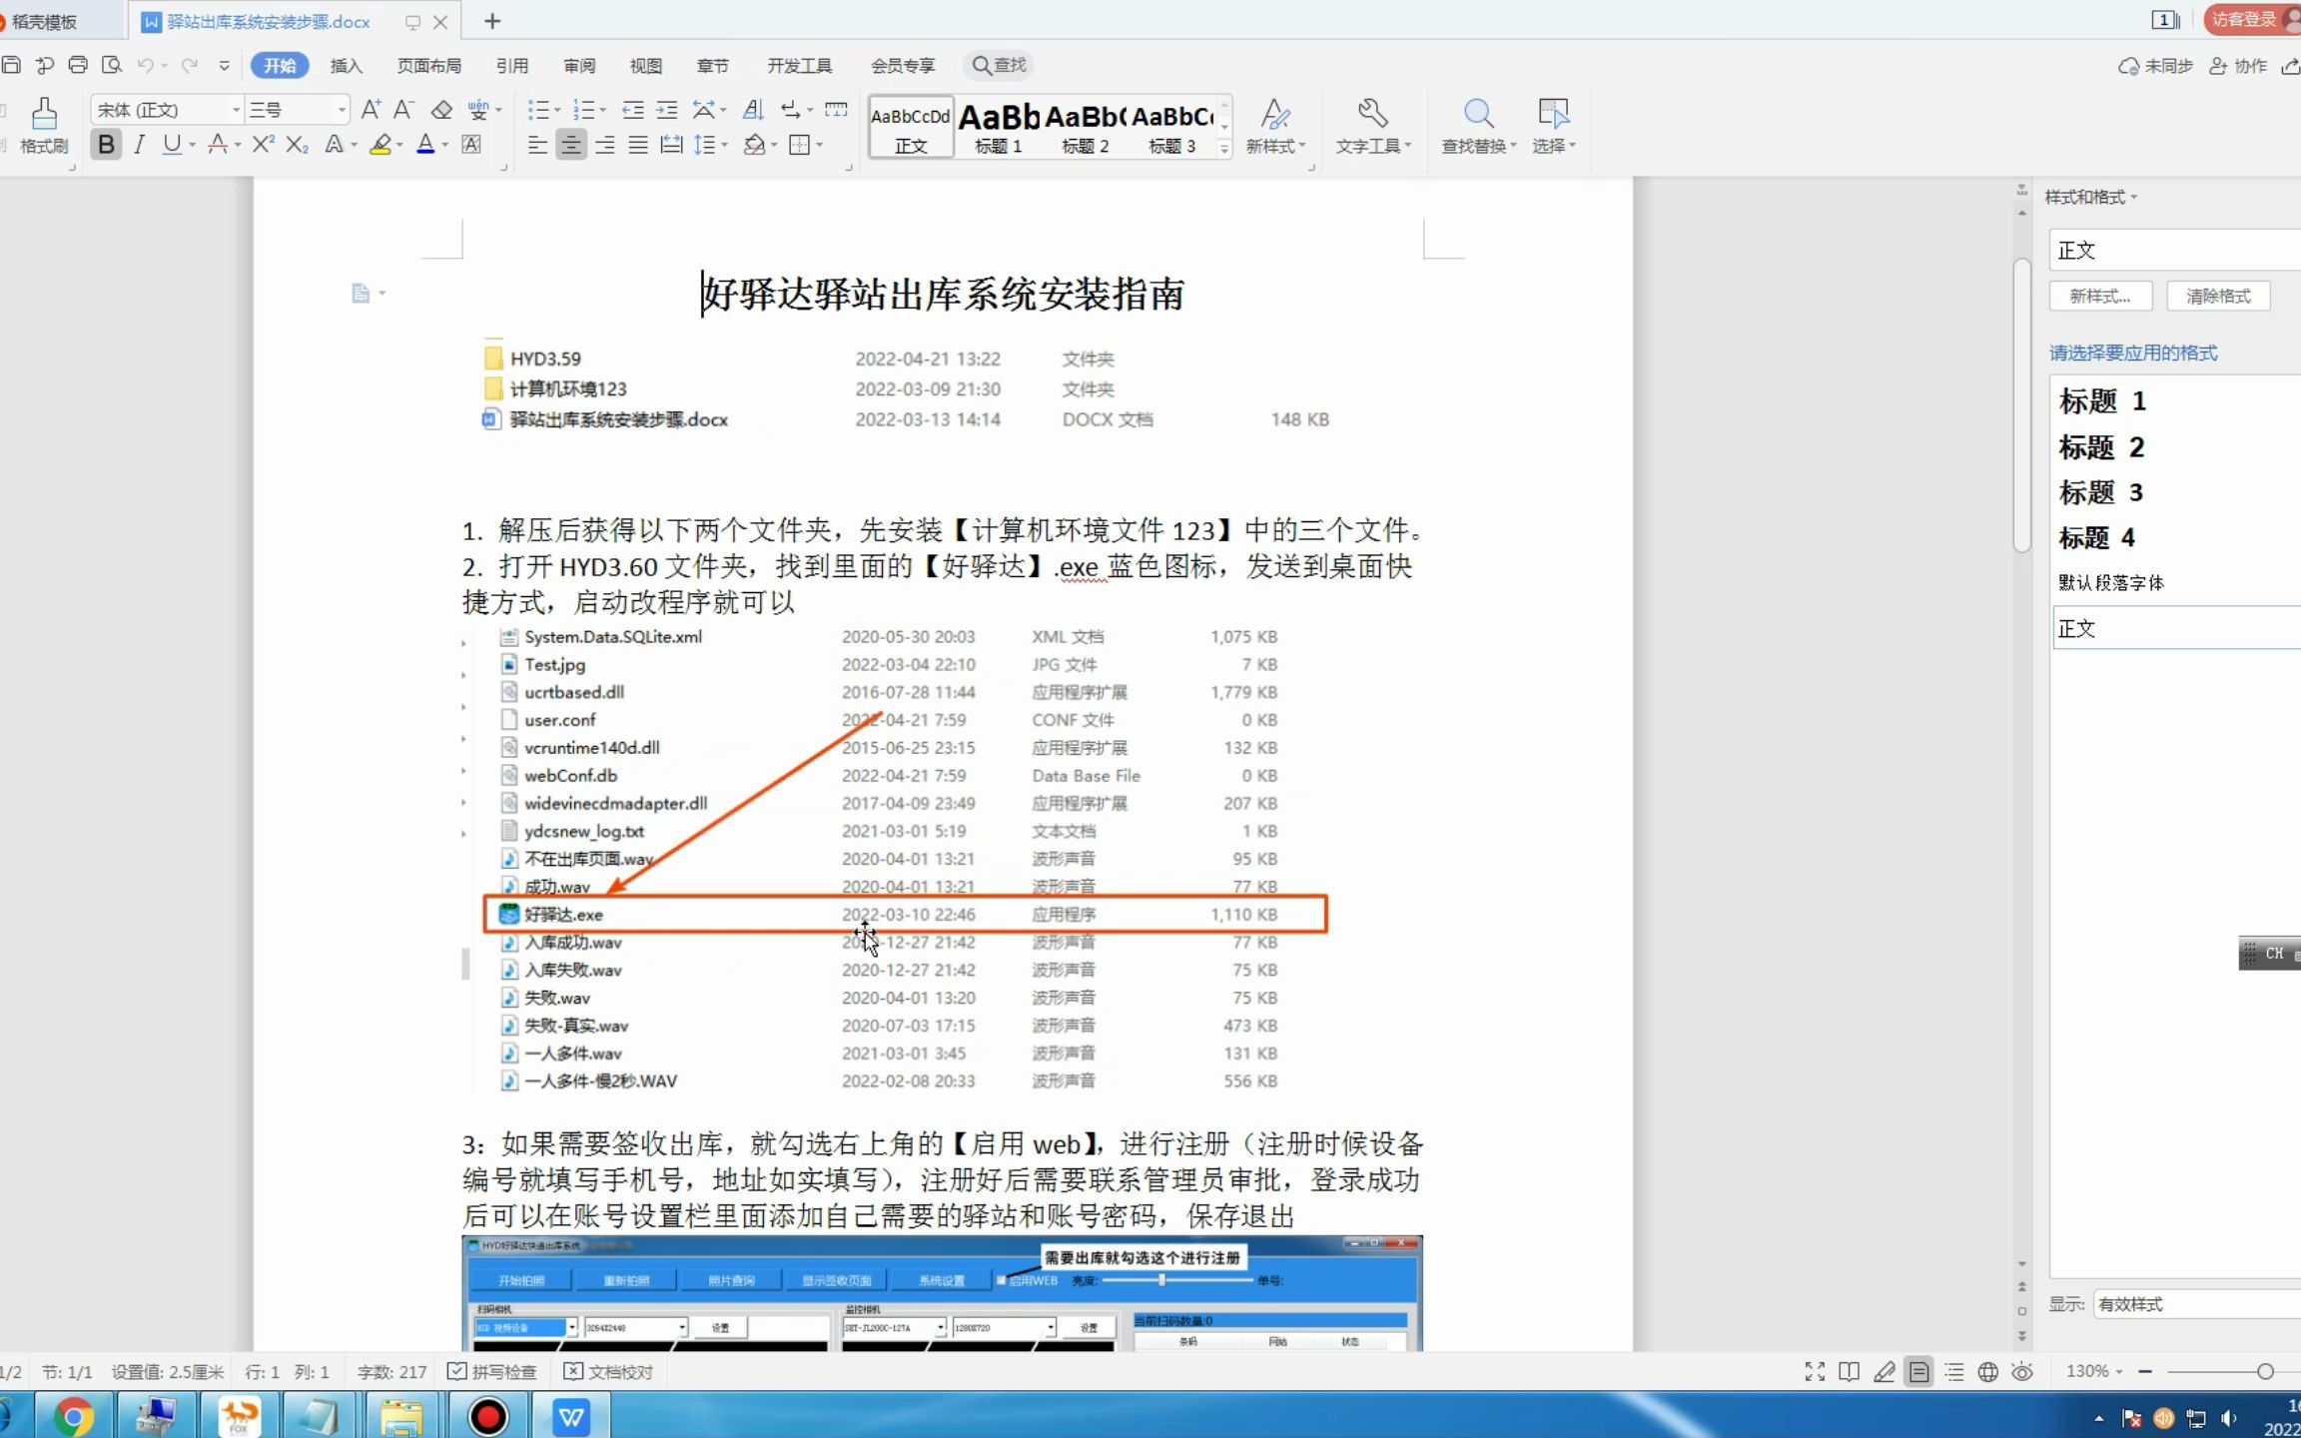Open the 开发工具 ribbon tab
The width and height of the screenshot is (2301, 1438).
[x=799, y=66]
